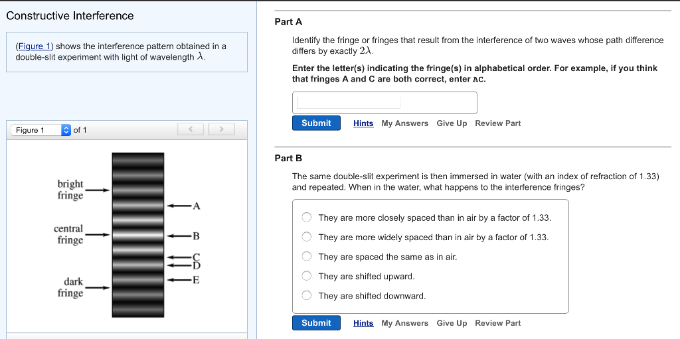Screen dimensions: 680x339
Task: View My Answers for Part B
Action: (404, 323)
